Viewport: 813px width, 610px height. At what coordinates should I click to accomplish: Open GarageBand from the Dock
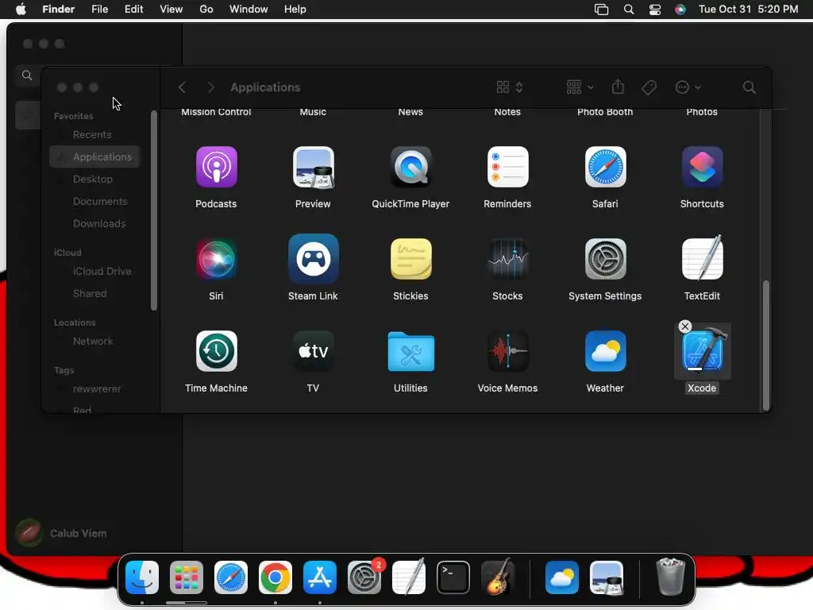click(x=498, y=577)
